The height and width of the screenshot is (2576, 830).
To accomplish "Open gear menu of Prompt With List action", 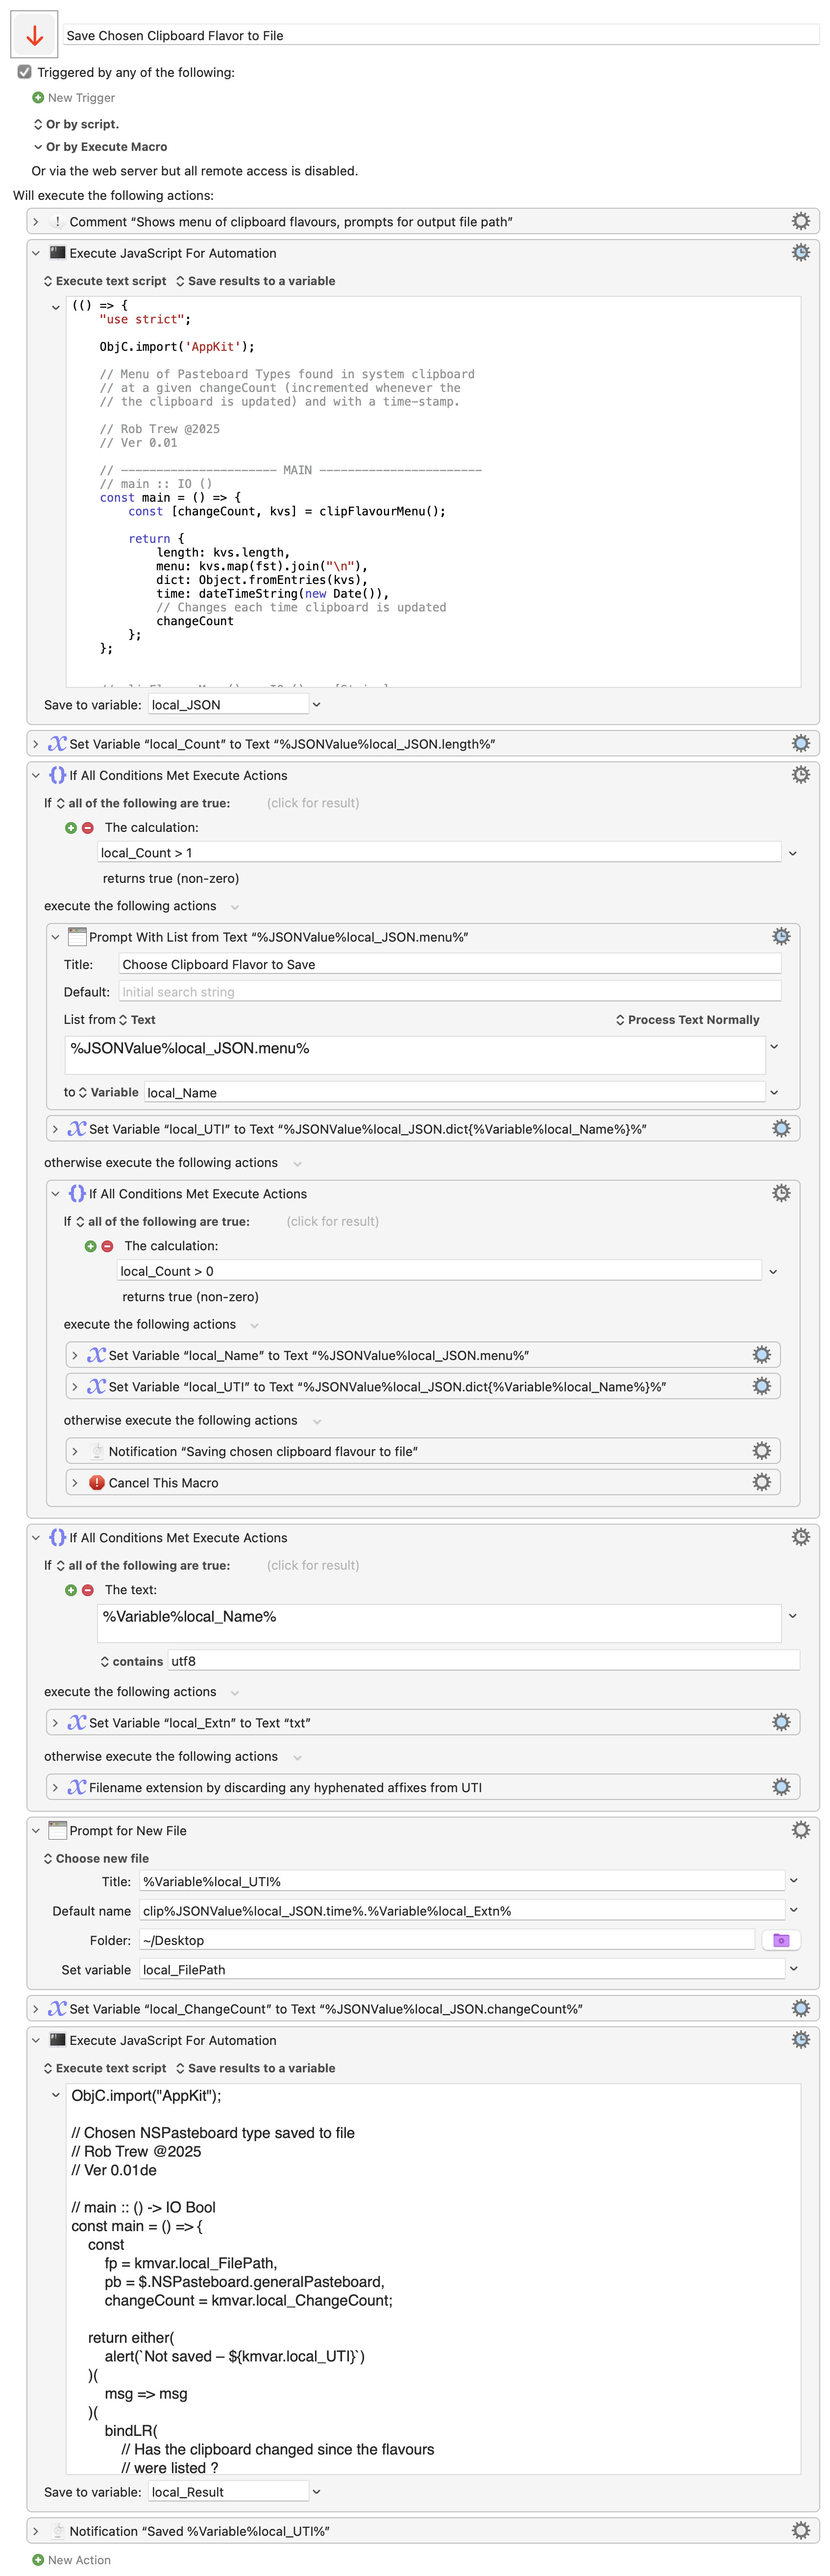I will click(781, 936).
